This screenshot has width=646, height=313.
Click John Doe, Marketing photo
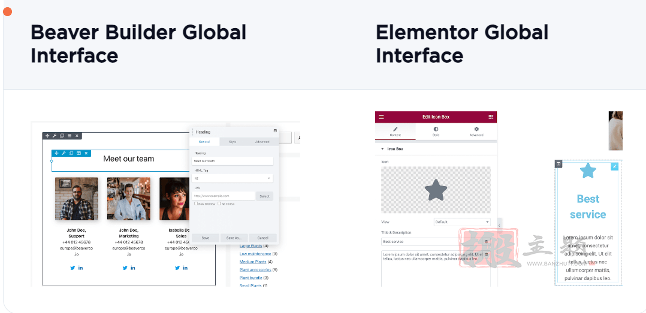(x=128, y=199)
